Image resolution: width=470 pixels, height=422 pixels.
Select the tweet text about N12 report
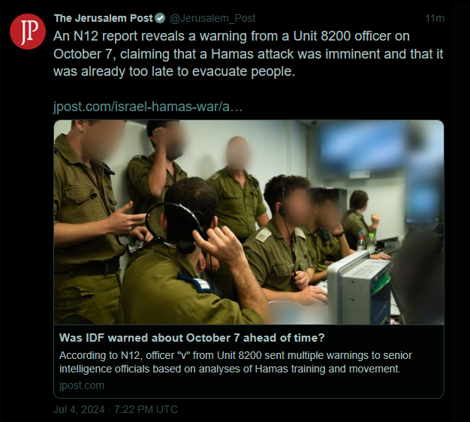click(249, 54)
